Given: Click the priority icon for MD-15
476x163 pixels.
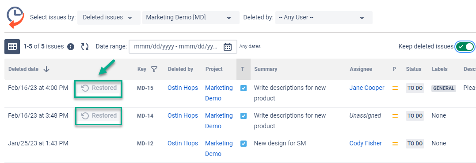Looking at the screenshot, I should click(x=395, y=88).
